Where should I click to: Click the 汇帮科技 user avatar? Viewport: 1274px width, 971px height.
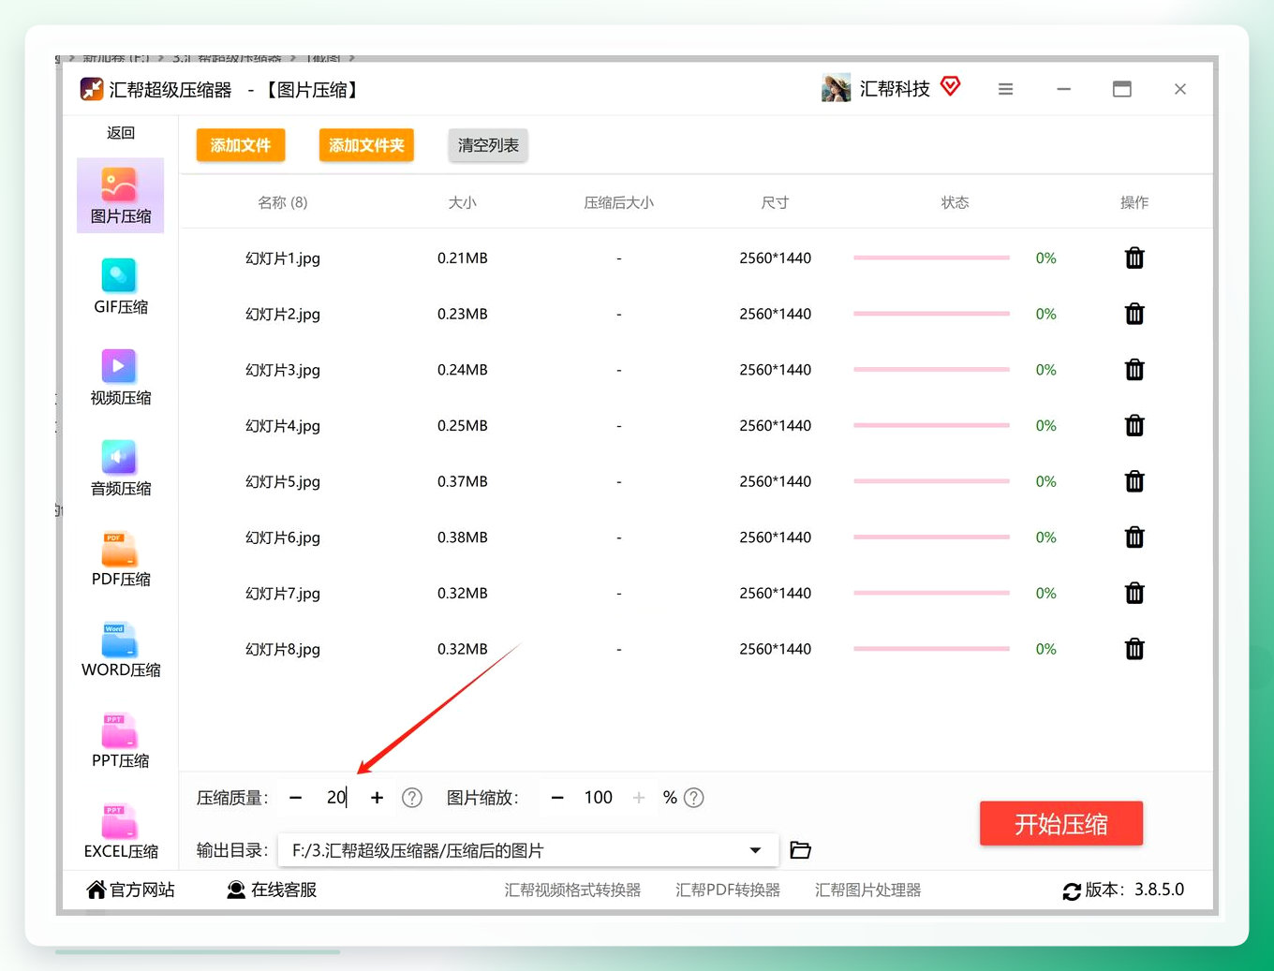point(836,89)
